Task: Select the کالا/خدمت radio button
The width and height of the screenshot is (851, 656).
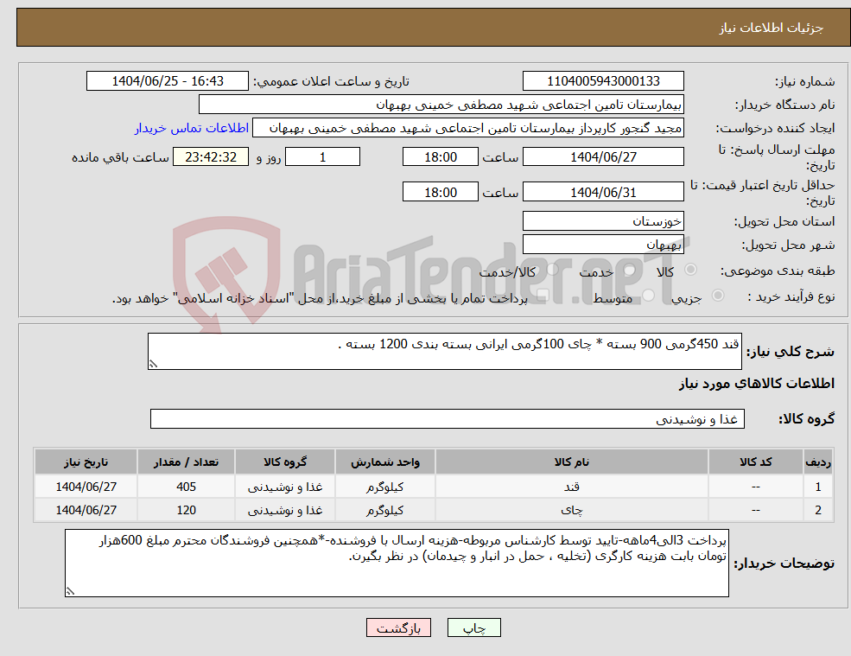Action: click(552, 270)
